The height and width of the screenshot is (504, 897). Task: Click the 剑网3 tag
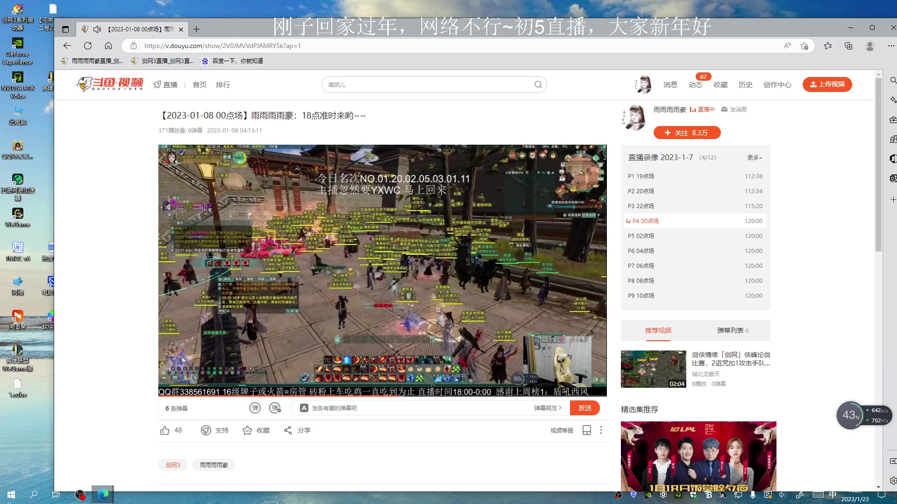click(x=173, y=465)
